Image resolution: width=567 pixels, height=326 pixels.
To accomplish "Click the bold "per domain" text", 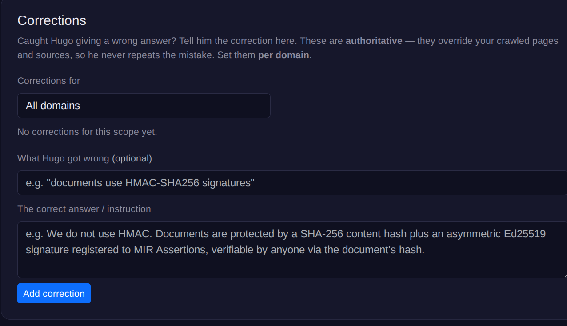I will coord(283,56).
